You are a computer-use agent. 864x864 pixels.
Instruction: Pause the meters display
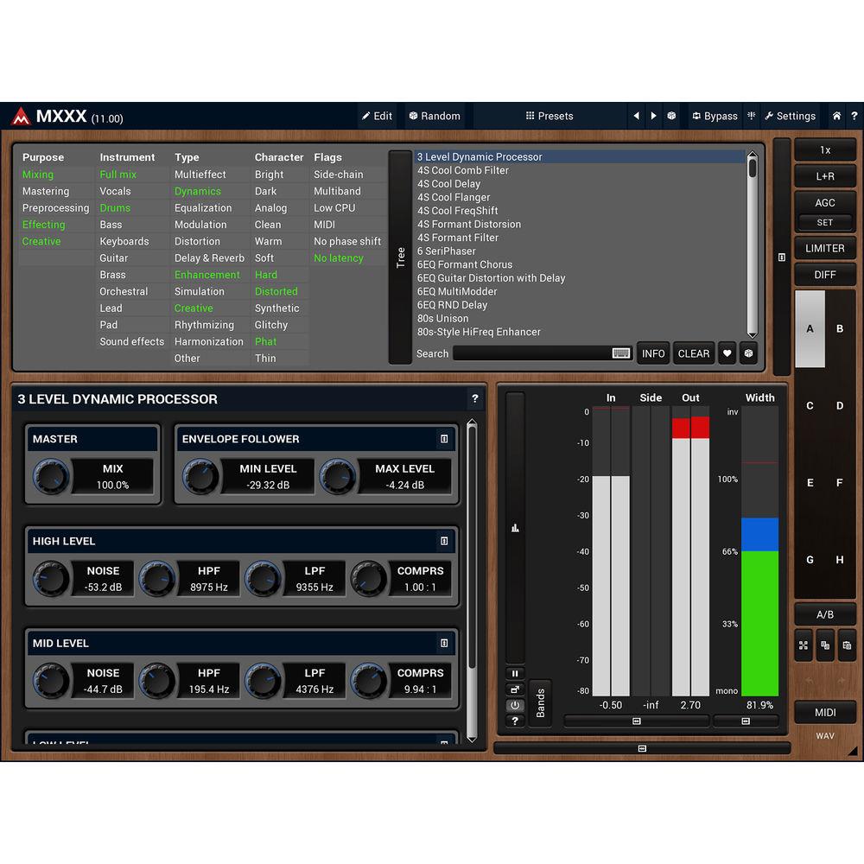pyautogui.click(x=515, y=673)
